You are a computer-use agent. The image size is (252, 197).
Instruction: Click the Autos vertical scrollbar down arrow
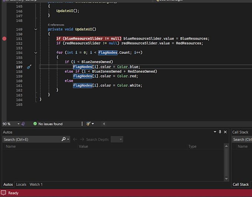pyautogui.click(x=226, y=179)
